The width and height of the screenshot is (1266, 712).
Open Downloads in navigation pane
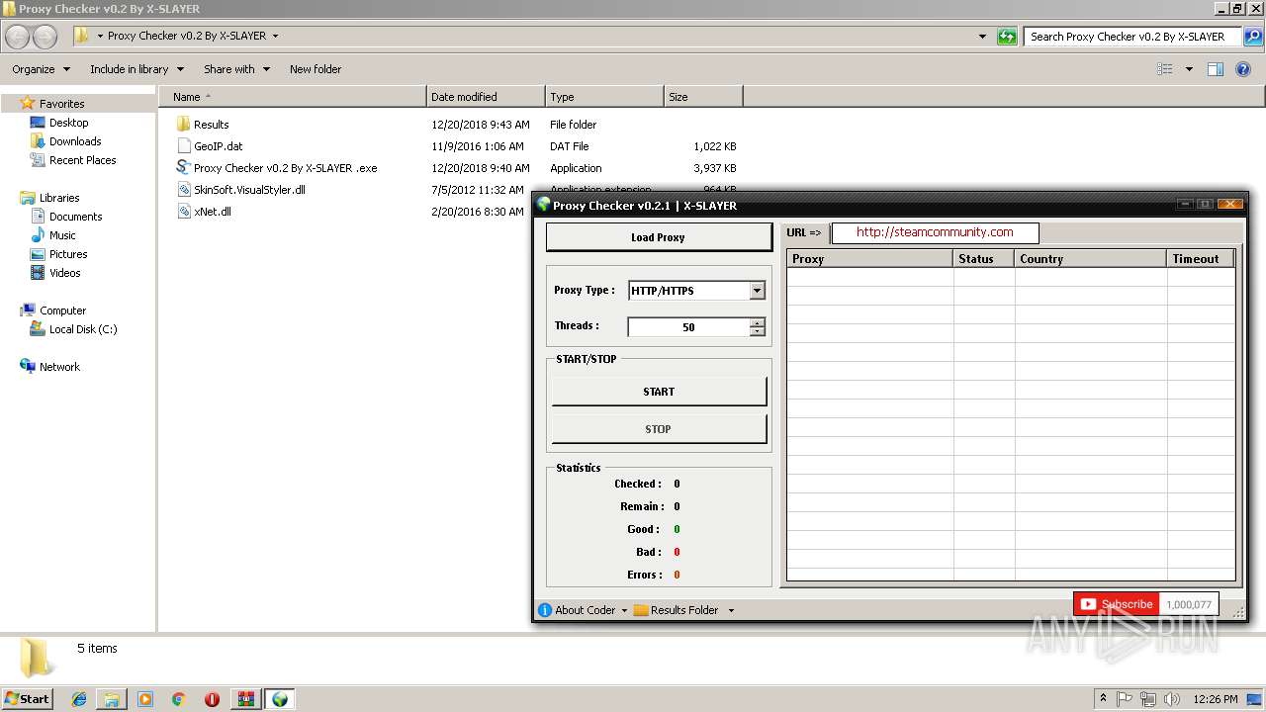coord(75,141)
